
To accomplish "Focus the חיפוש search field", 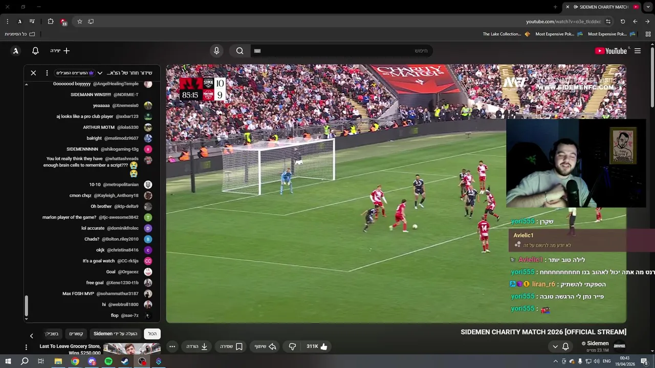I will pos(342,51).
